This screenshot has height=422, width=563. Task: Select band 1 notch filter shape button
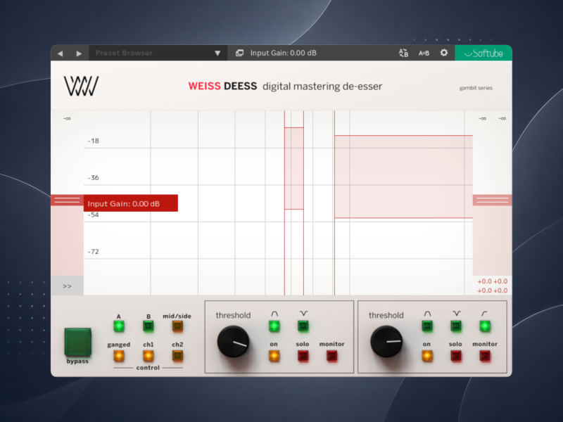[303, 326]
